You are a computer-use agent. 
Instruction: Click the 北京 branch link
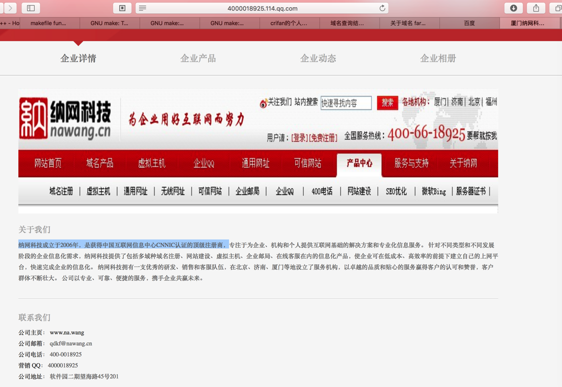474,102
